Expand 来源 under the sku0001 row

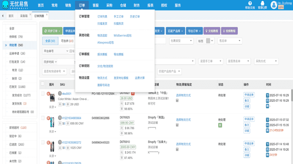pyautogui.click(x=52, y=107)
